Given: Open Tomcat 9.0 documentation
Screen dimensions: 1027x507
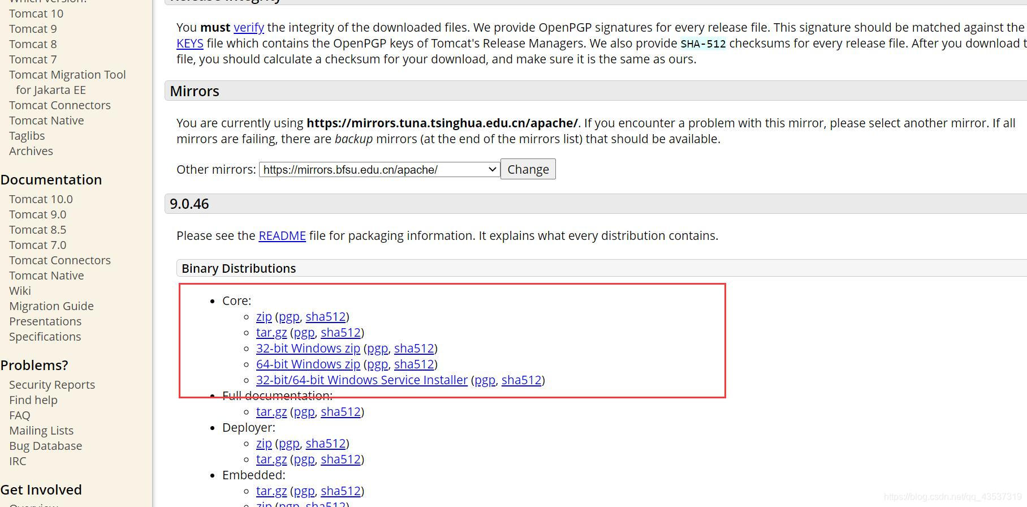Looking at the screenshot, I should tap(37, 214).
